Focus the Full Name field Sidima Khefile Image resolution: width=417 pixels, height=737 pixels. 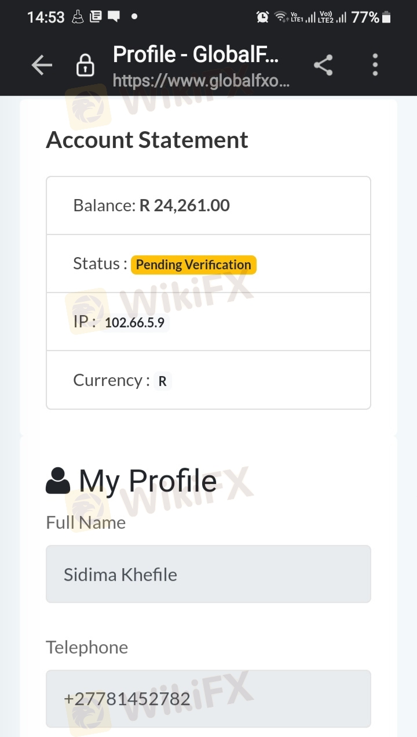209,574
